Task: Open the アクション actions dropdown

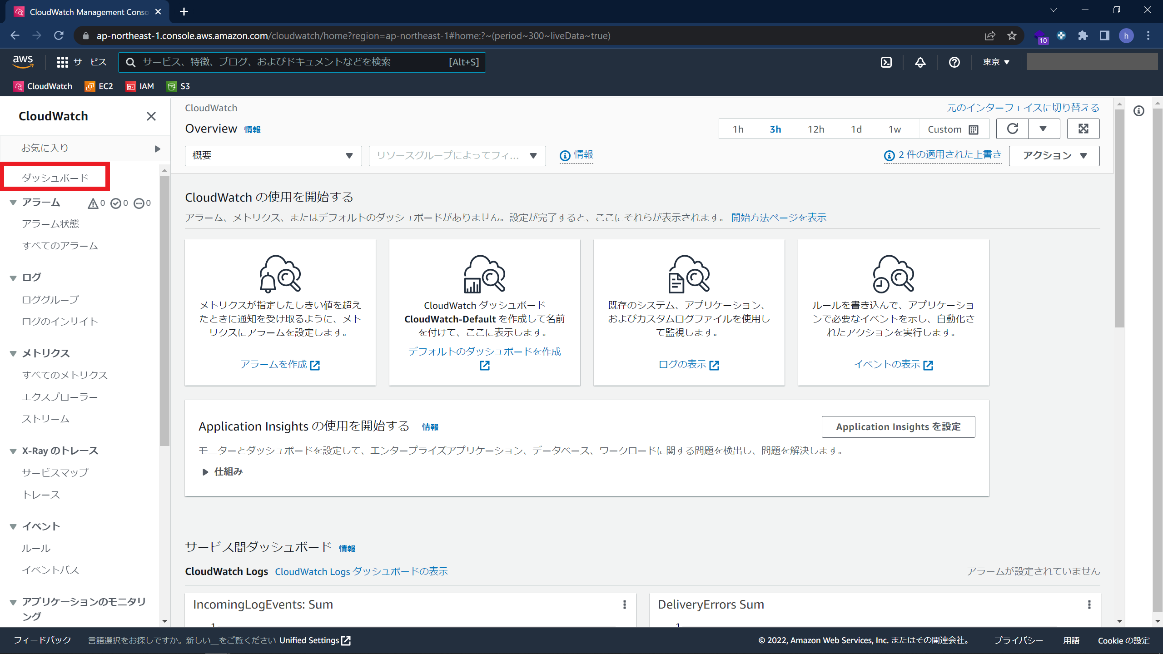Action: [x=1054, y=156]
